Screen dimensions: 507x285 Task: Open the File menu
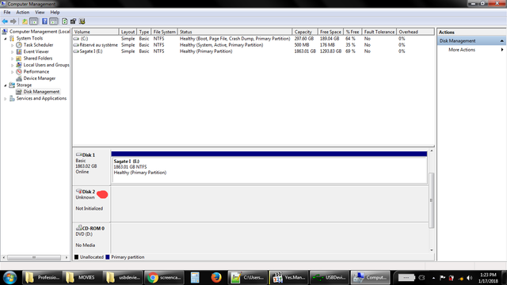click(7, 13)
